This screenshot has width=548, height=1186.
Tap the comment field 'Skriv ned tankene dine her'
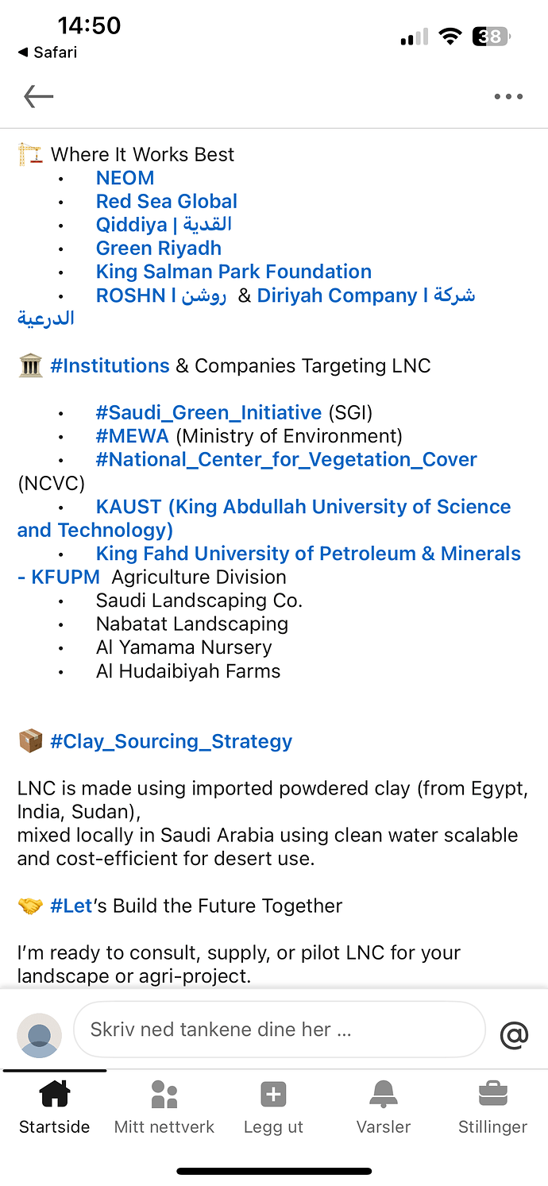coord(280,1030)
